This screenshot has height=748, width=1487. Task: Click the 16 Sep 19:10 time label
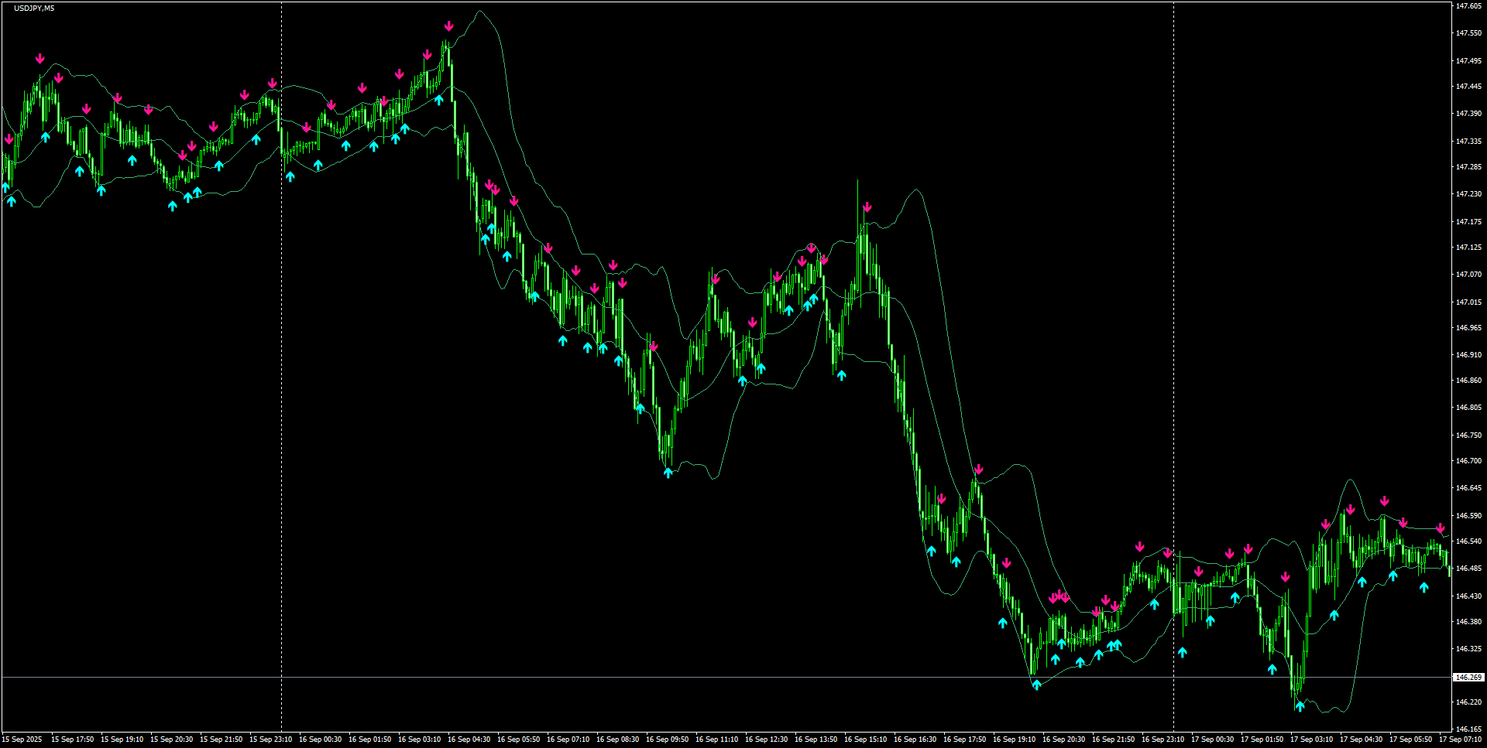[x=1014, y=739]
